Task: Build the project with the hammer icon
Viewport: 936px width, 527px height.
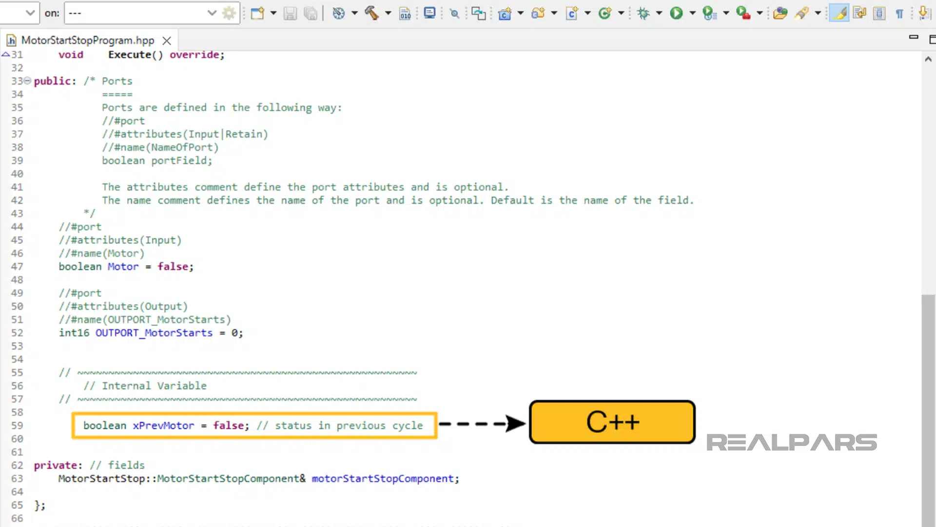Action: click(x=373, y=13)
